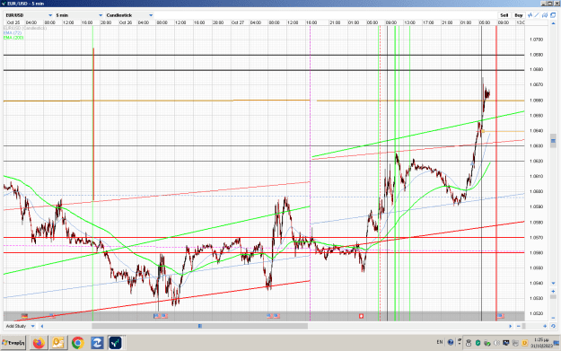This screenshot has height=351, width=561.
Task: Click the chart scroll-right arrow
Action: pos(510,326)
